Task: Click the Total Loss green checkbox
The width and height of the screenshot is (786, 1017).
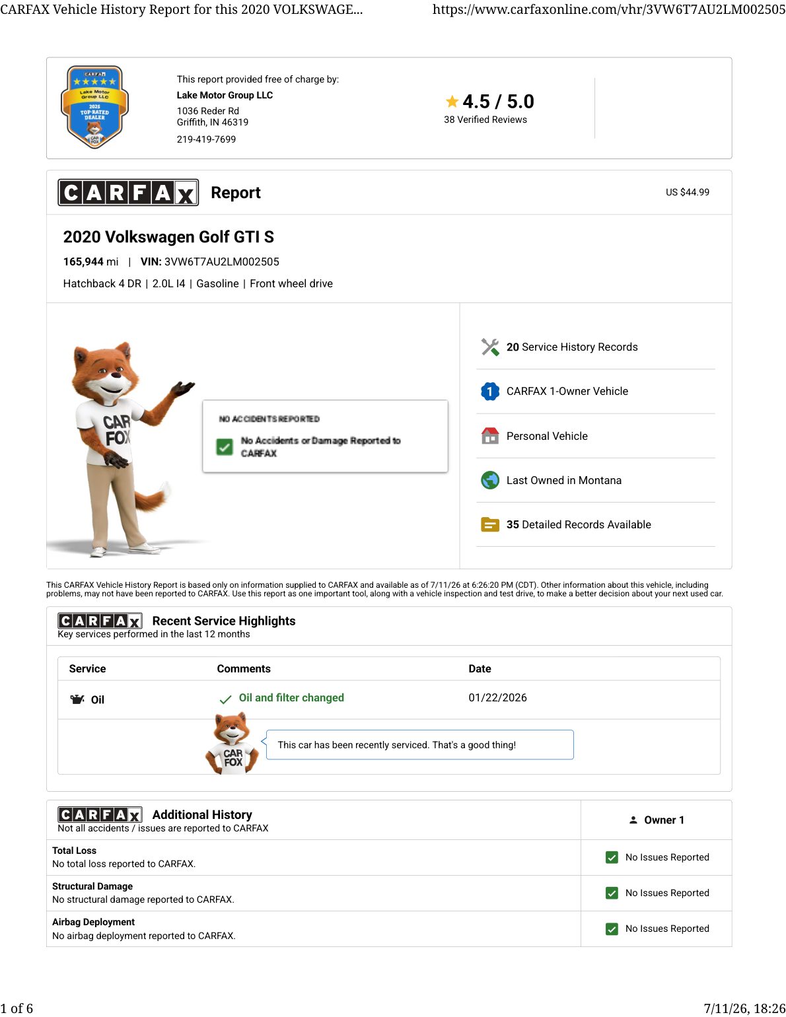Action: (x=612, y=857)
